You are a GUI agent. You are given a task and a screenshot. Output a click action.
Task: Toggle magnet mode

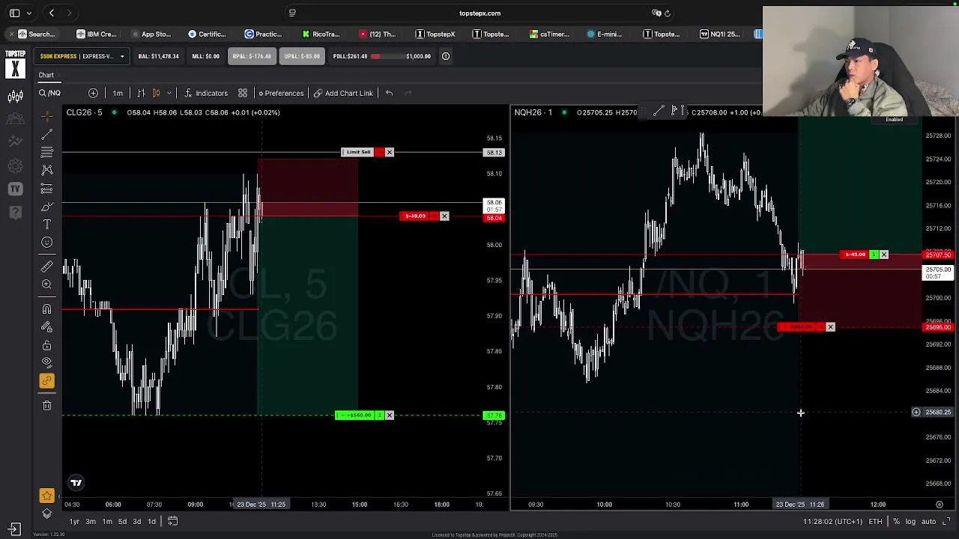coord(46,309)
